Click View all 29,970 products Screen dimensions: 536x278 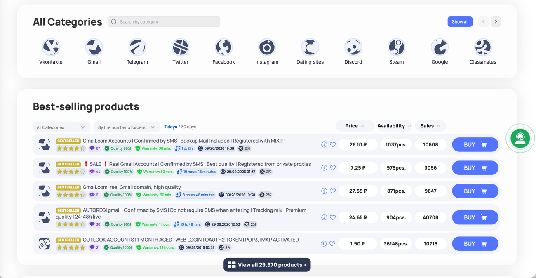pos(267,265)
